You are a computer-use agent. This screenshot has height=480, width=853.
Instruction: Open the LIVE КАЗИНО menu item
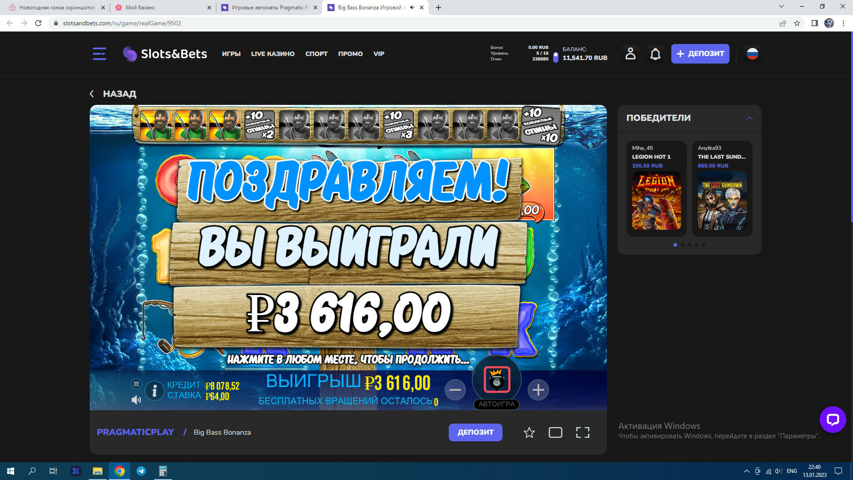[272, 54]
